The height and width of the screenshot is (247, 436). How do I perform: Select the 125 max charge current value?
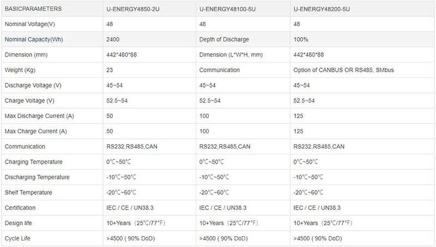click(x=298, y=131)
